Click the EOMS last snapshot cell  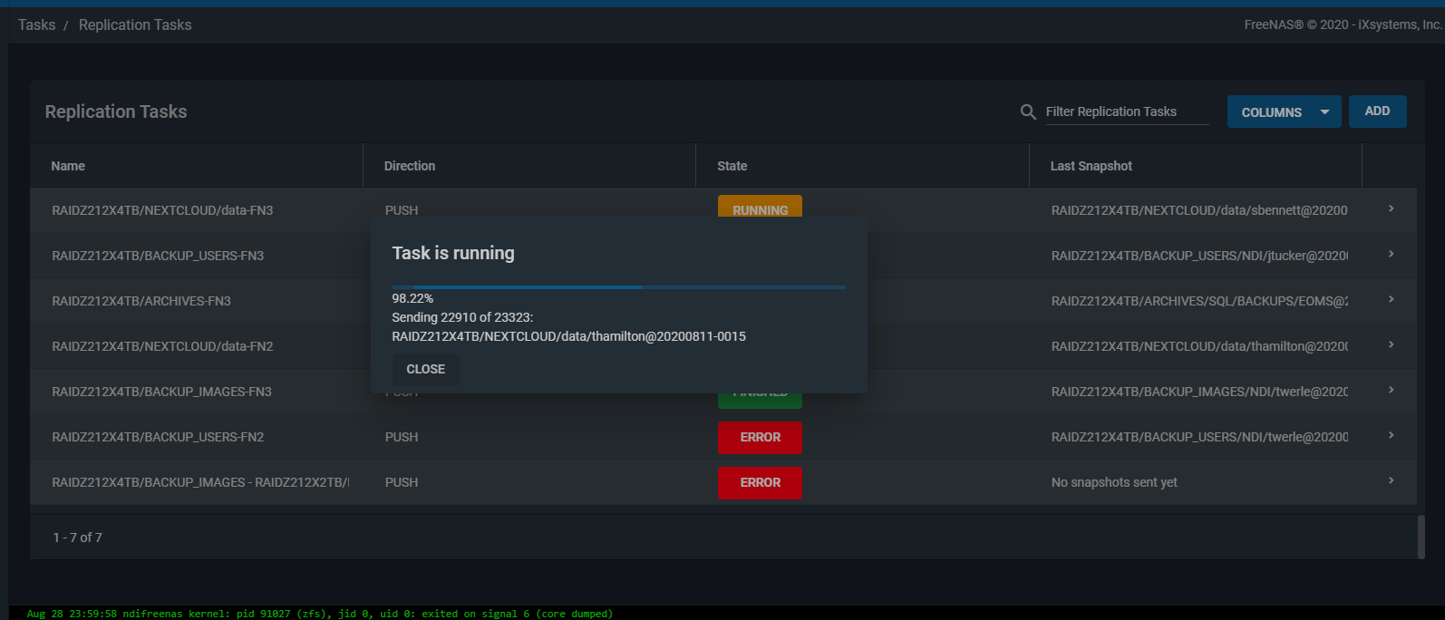click(1199, 301)
